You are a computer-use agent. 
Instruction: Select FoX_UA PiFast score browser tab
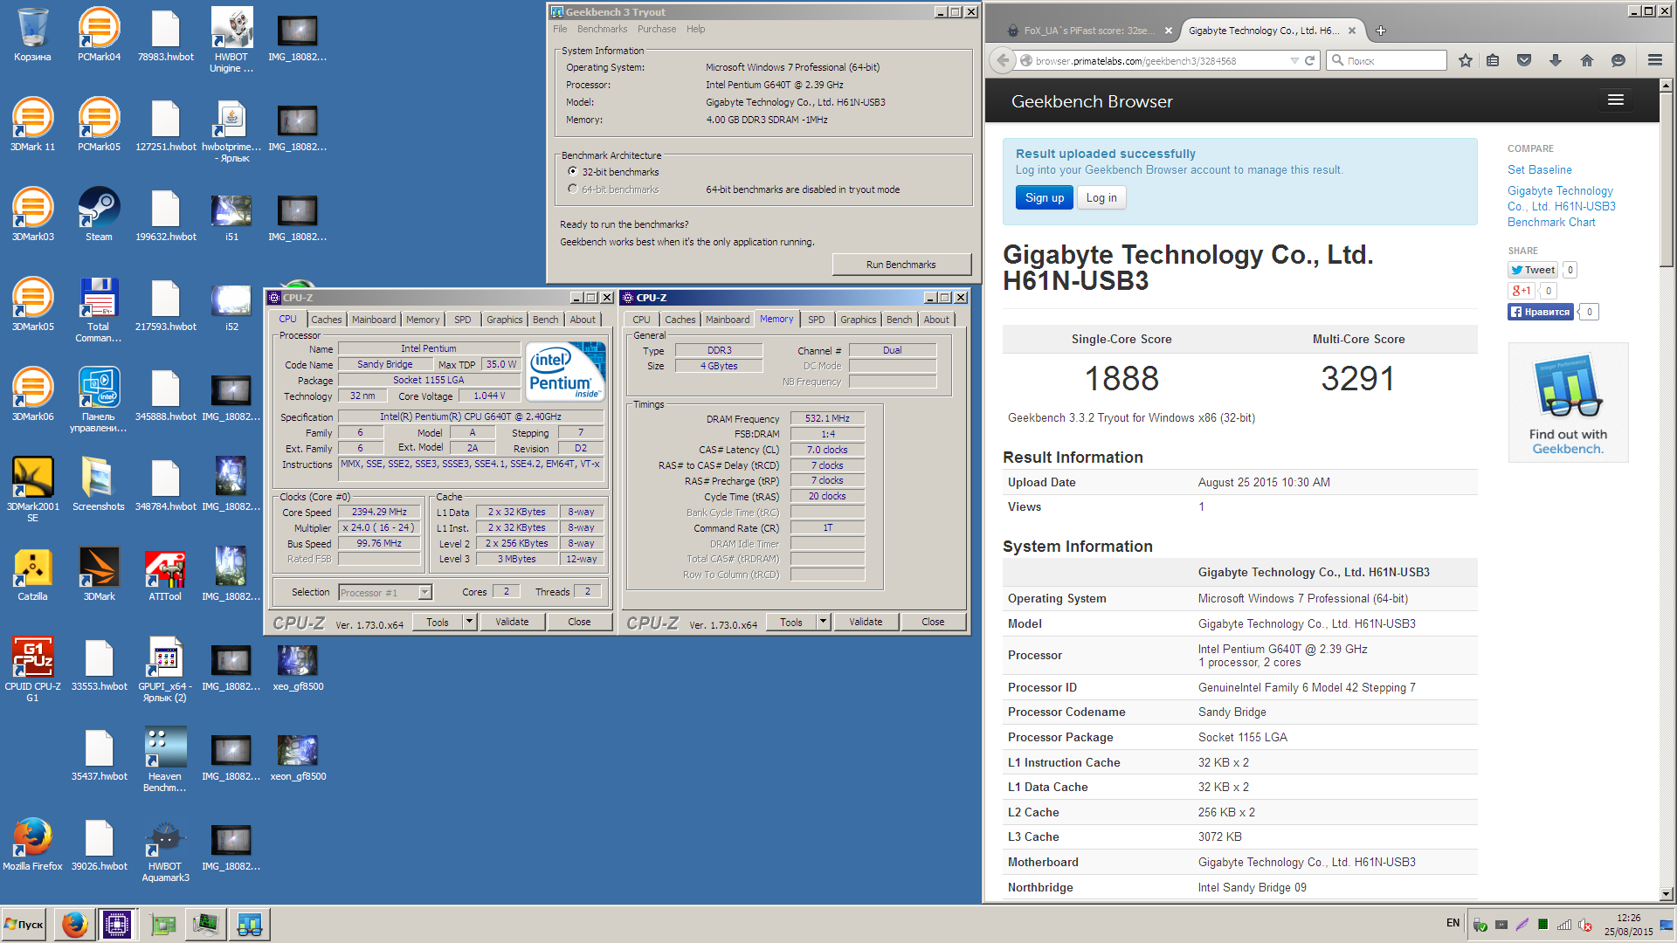[1087, 31]
